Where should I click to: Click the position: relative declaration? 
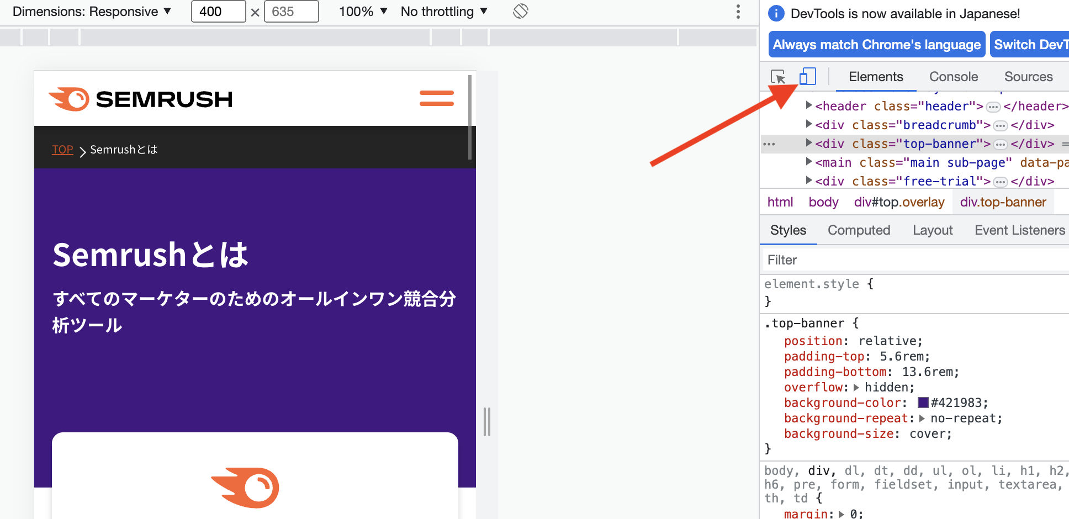[853, 341]
